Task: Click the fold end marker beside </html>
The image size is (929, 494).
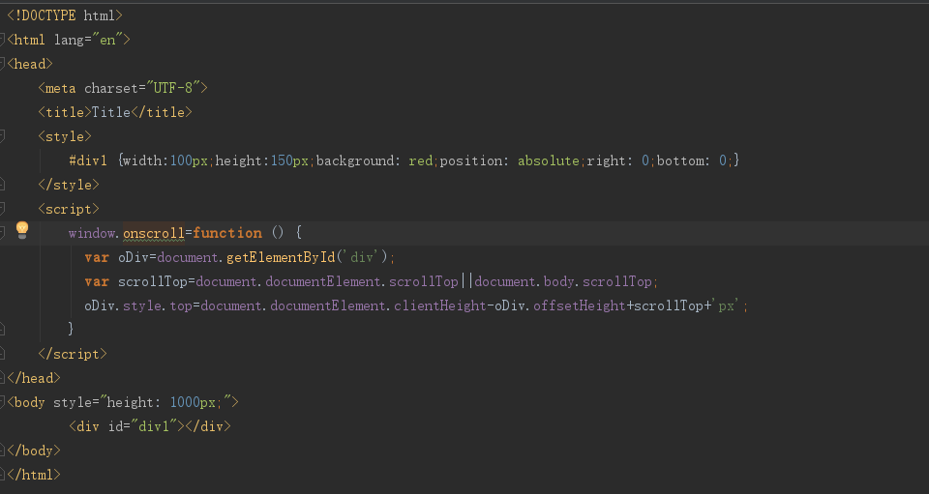Action: point(2,475)
